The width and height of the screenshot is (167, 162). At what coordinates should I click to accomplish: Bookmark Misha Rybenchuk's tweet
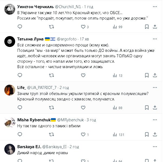[147, 134]
